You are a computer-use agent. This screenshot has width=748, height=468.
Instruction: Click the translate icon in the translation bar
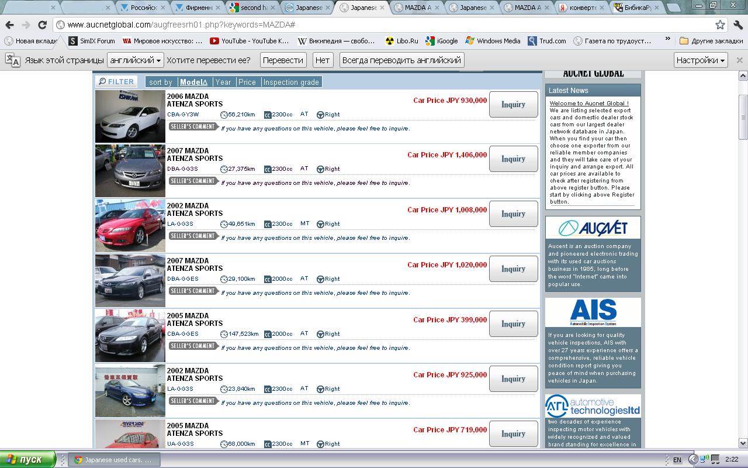tap(12, 60)
